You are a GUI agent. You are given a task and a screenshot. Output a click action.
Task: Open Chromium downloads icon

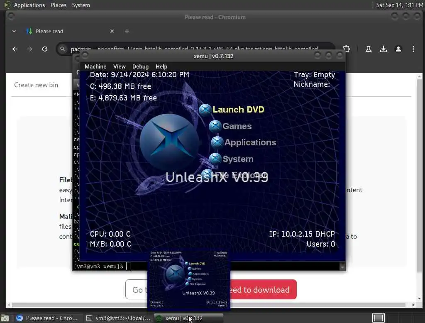(x=383, y=49)
